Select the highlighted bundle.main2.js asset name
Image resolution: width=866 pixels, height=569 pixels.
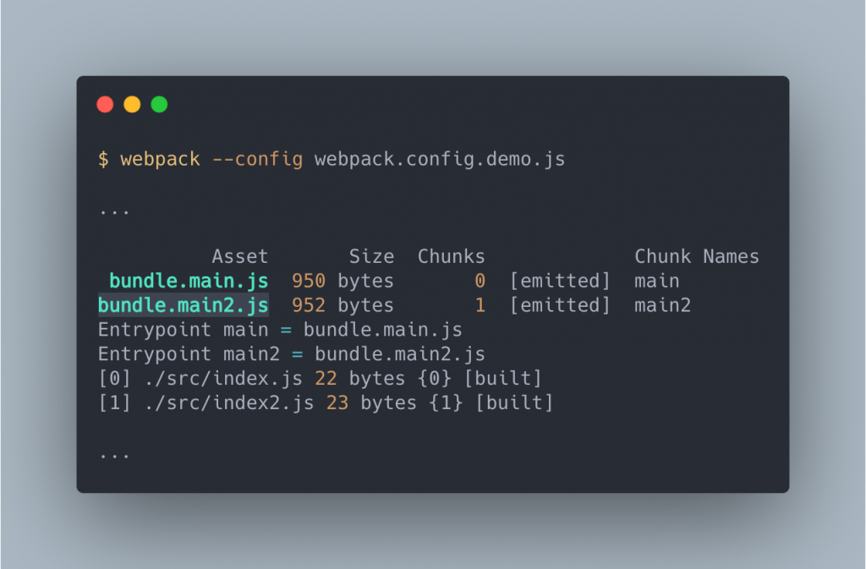184,305
